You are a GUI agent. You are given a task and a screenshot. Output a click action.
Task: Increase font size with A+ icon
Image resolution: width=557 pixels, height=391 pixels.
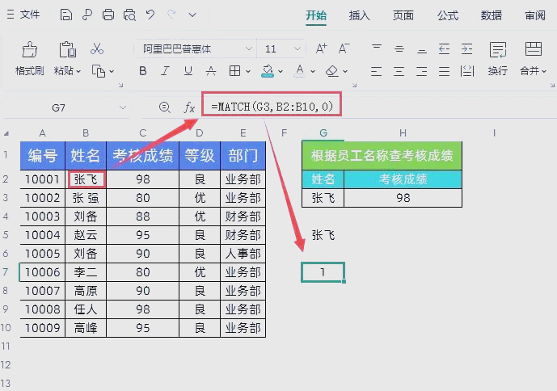(321, 48)
